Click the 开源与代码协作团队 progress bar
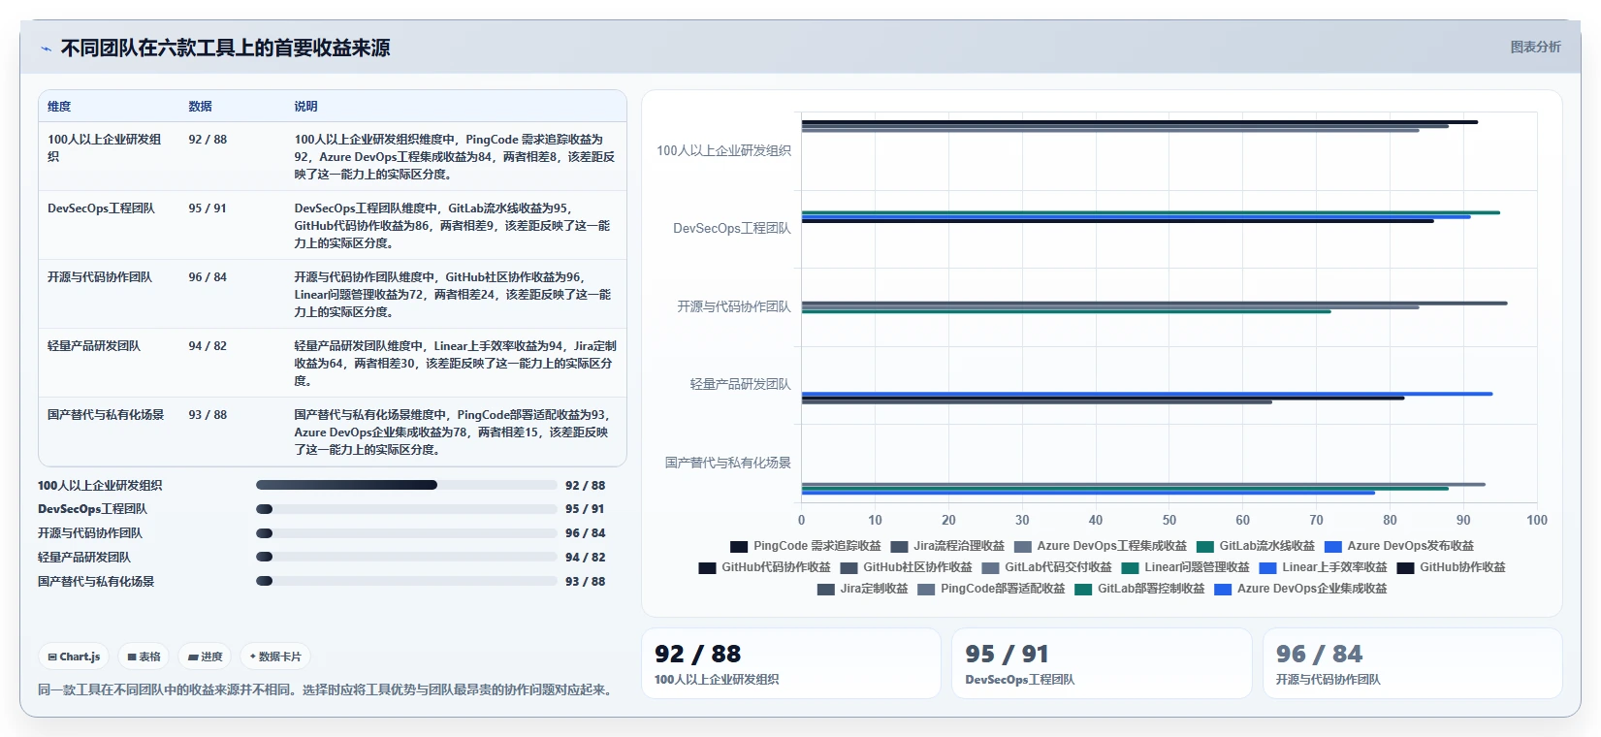The height and width of the screenshot is (737, 1601). pos(406,533)
